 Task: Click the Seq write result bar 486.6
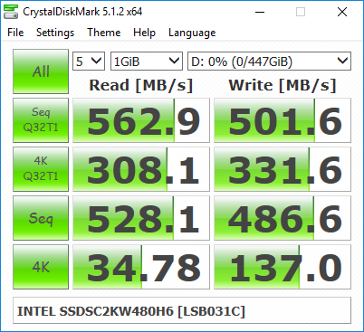coord(283,218)
